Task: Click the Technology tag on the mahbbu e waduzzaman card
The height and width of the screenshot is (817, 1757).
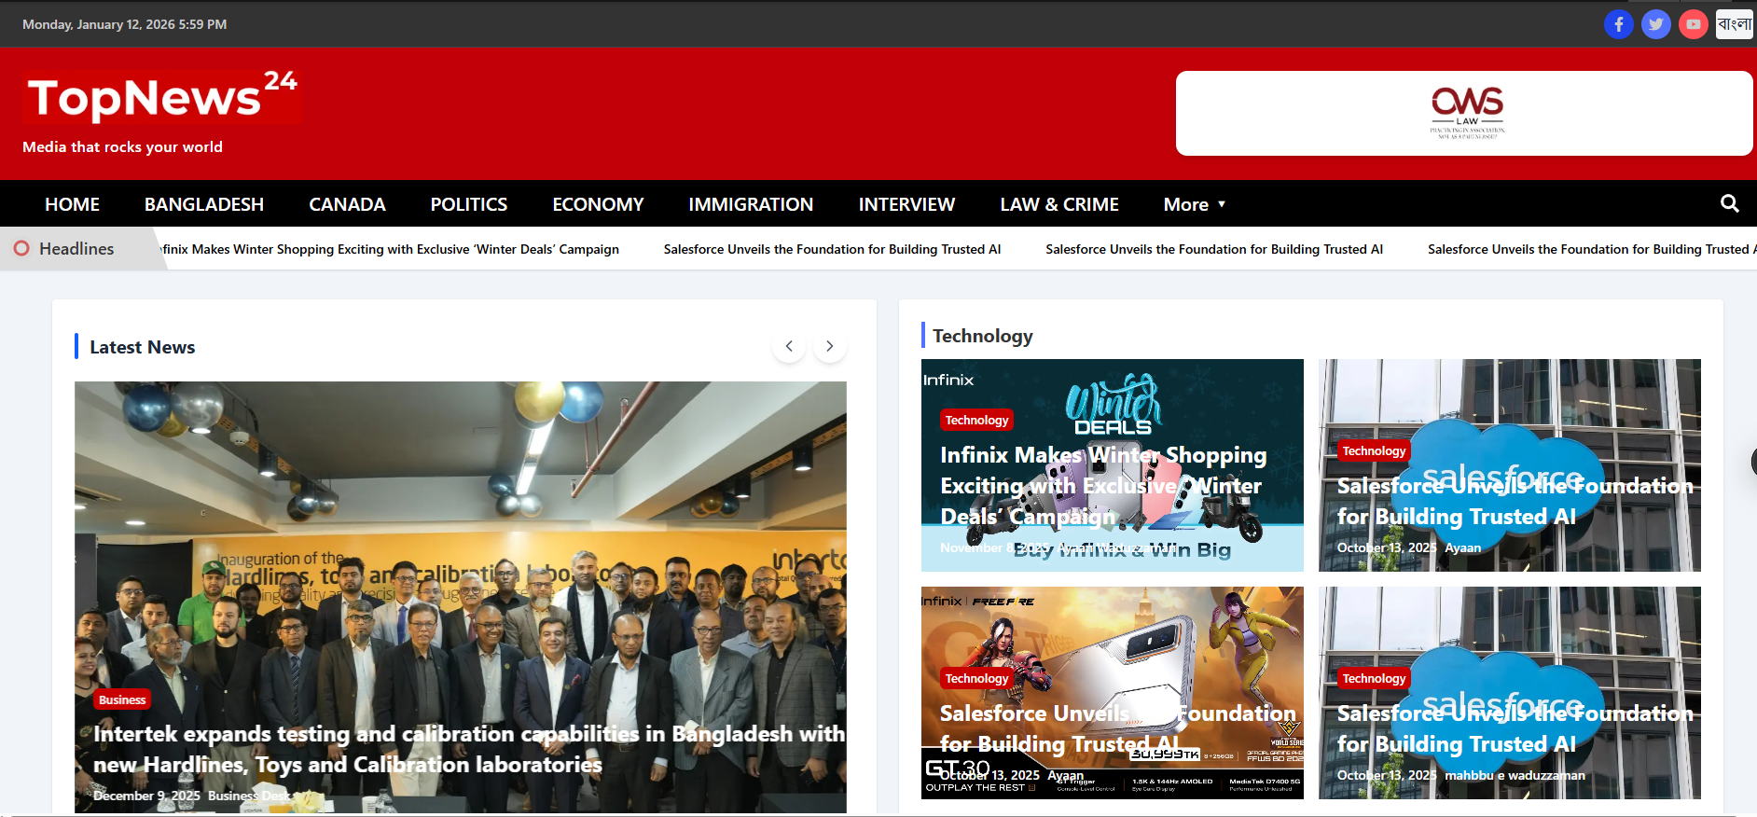Action: [1374, 678]
